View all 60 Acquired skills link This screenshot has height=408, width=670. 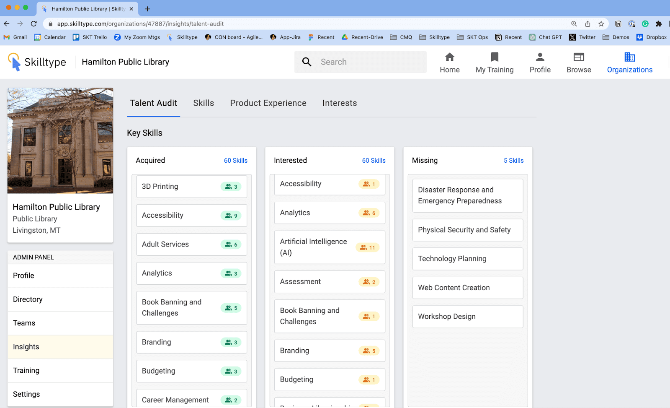coord(236,161)
